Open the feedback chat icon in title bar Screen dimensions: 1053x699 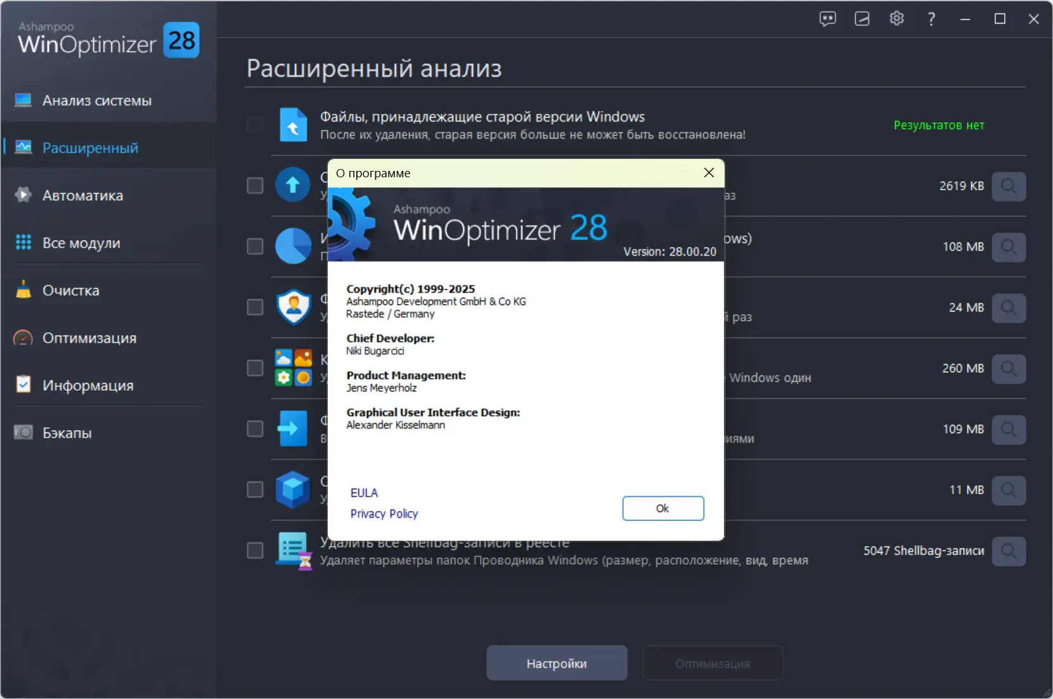(828, 19)
